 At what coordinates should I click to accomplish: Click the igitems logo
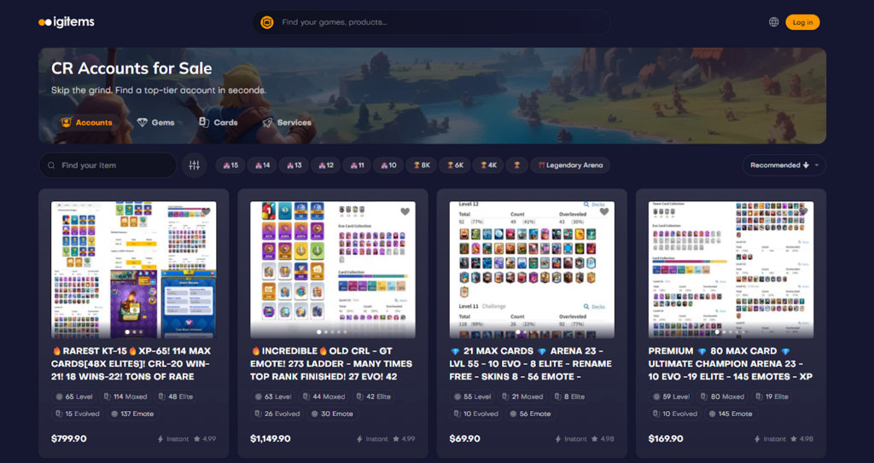(x=67, y=22)
